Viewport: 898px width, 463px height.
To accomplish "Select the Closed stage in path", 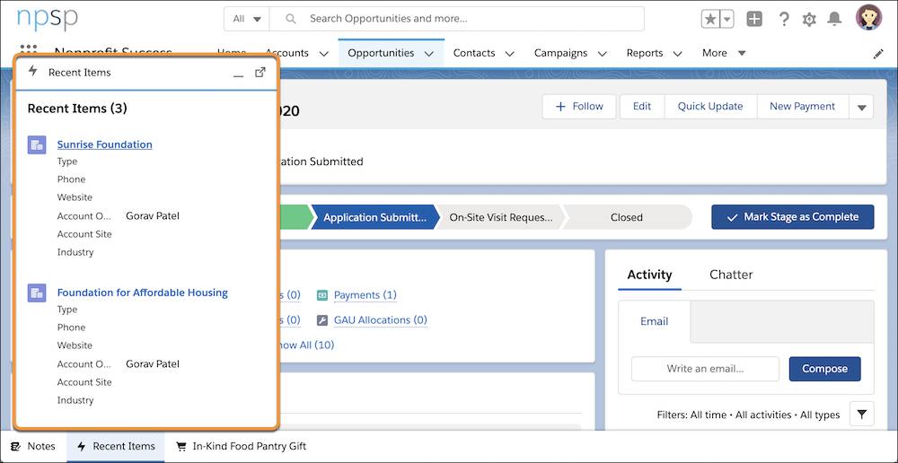I will click(627, 217).
